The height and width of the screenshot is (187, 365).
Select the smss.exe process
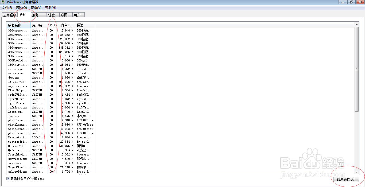click(x=51, y=163)
